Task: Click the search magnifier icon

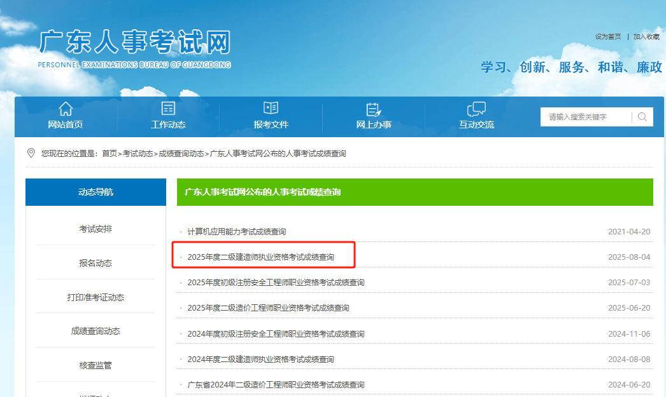Action: (x=643, y=117)
